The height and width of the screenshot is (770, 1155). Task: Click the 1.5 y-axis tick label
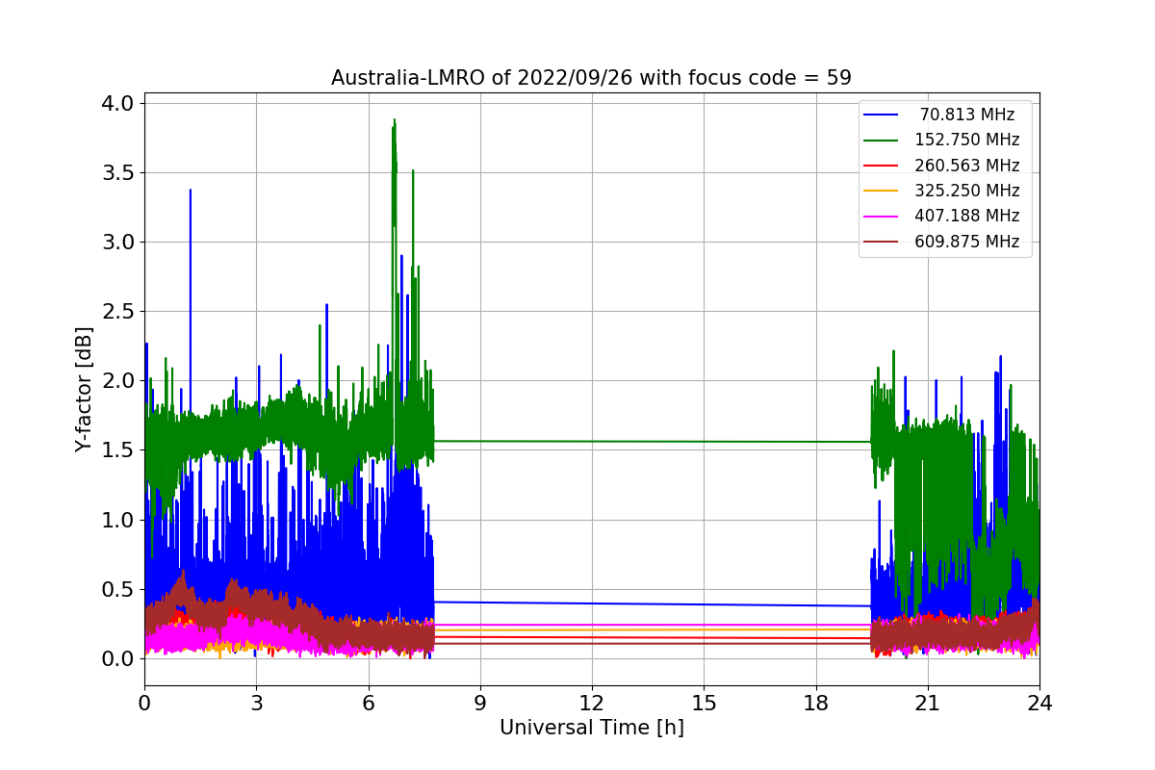tap(118, 449)
